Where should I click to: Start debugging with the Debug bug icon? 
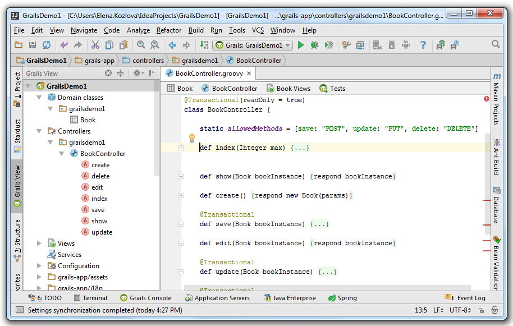(315, 45)
